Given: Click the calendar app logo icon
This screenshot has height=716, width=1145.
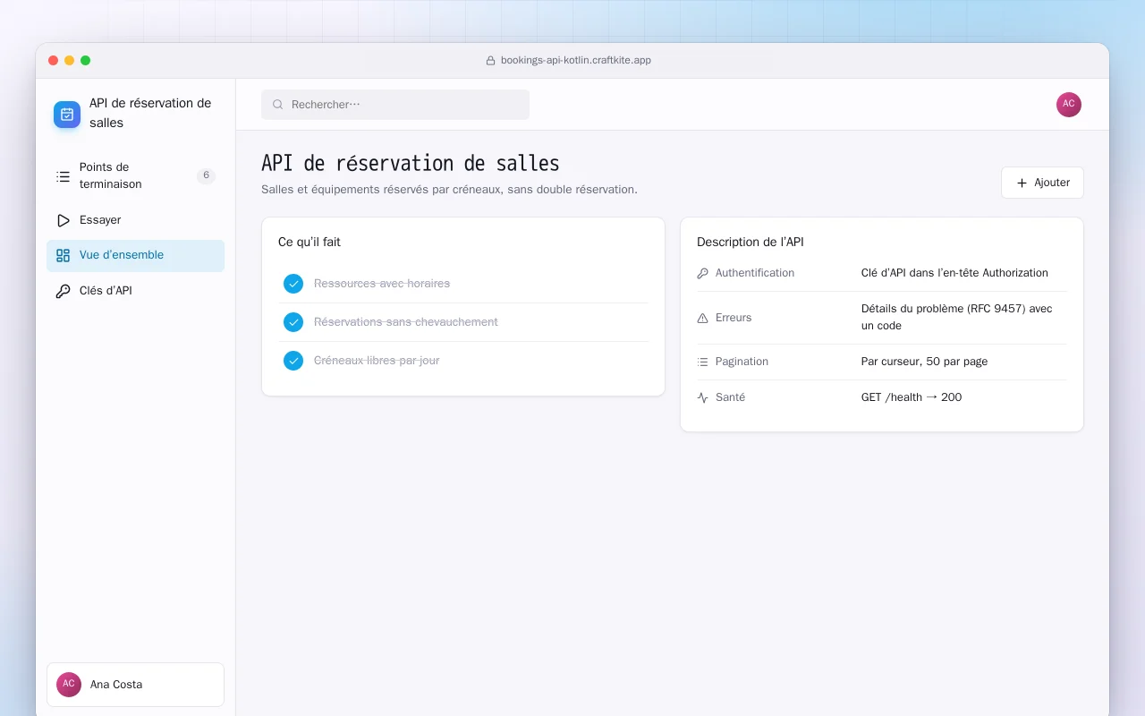Looking at the screenshot, I should tap(67, 114).
